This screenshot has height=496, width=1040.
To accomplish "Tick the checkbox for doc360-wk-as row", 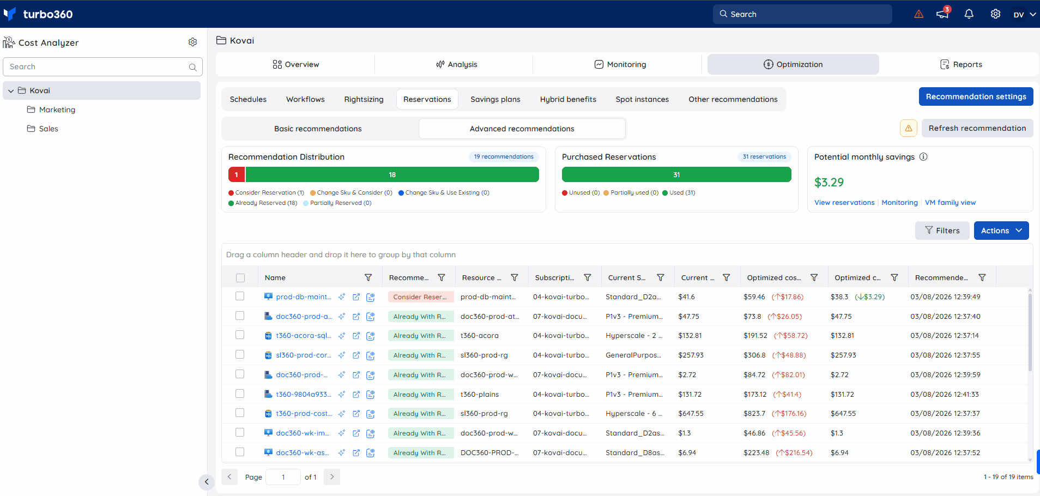I will pos(240,452).
